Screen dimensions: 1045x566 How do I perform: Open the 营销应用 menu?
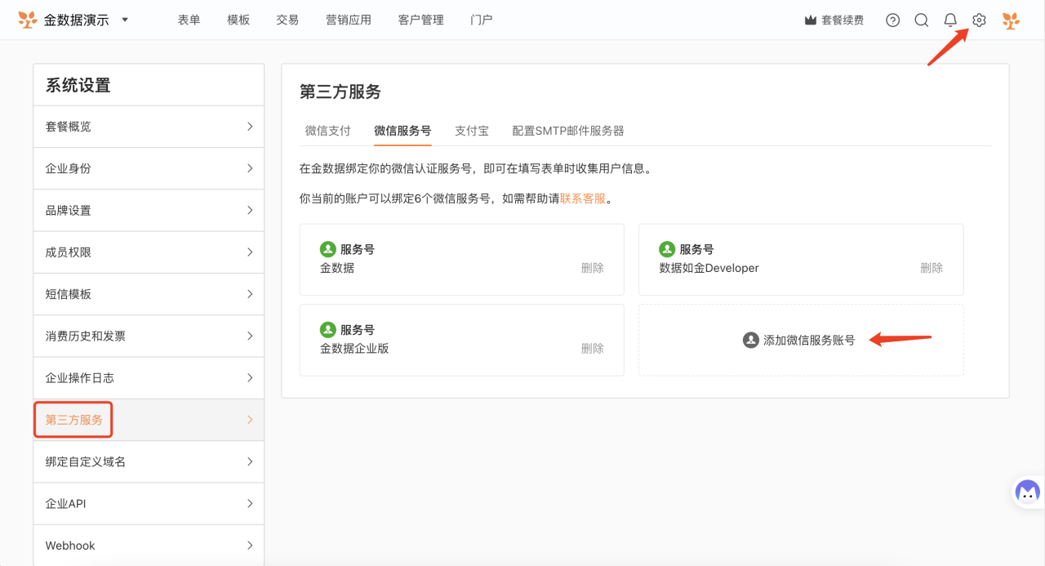[349, 20]
